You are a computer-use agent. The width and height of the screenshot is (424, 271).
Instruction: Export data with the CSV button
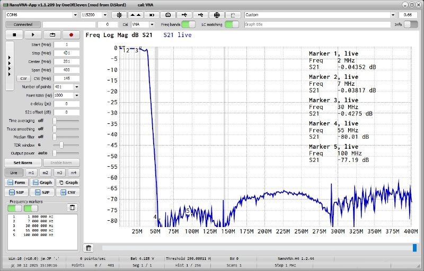click(68, 192)
